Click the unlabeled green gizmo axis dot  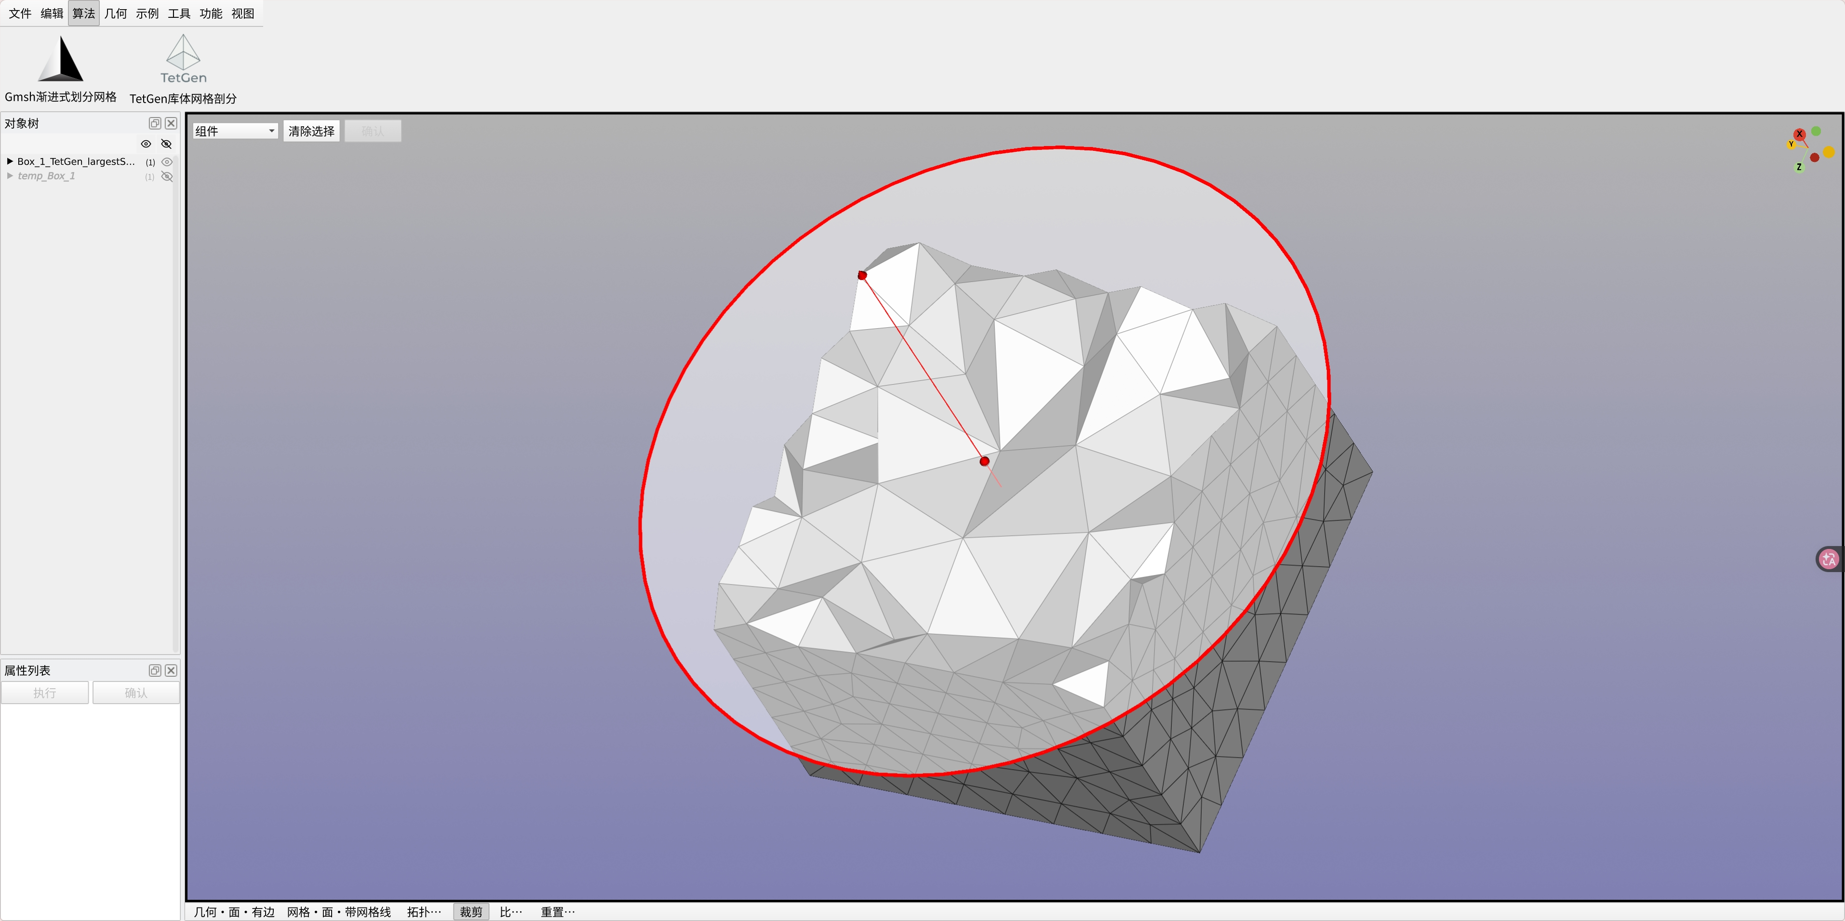pyautogui.click(x=1816, y=131)
